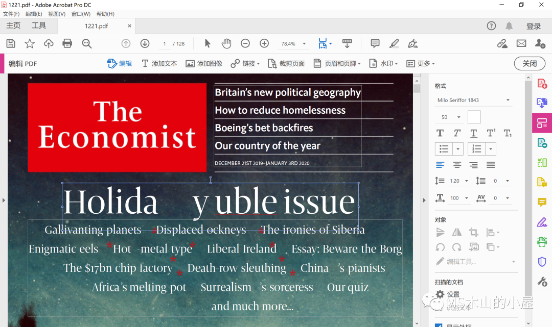Align text right

pyautogui.click(x=474, y=164)
